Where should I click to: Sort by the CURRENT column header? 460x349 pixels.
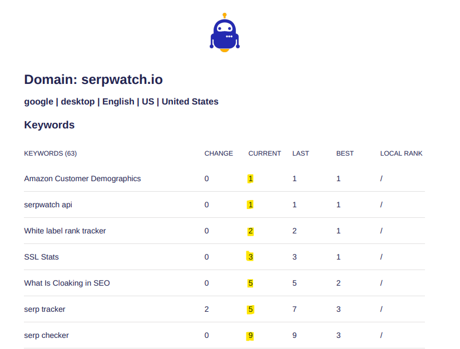[264, 153]
